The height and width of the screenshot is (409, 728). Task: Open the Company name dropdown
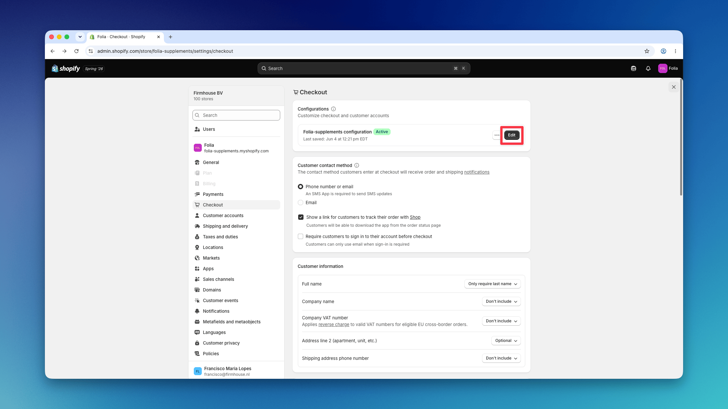(x=501, y=301)
